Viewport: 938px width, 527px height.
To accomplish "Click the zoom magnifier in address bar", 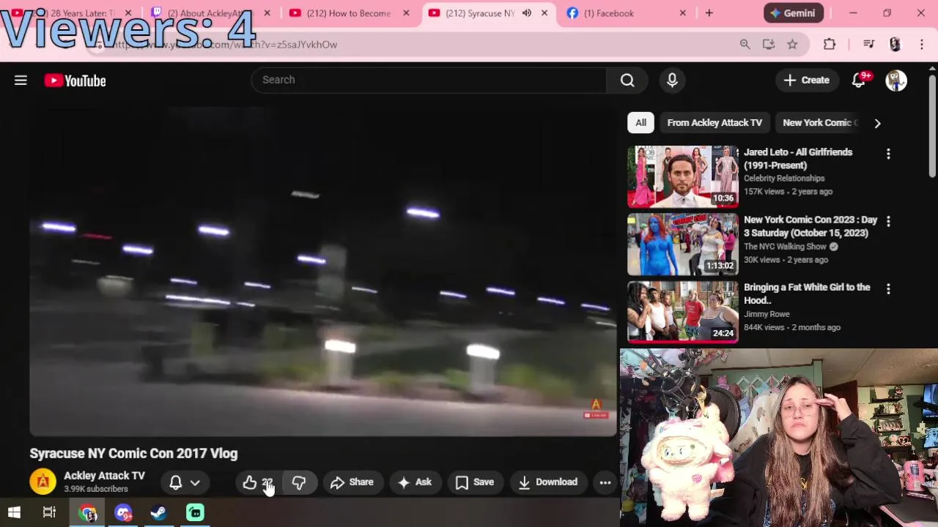I will pyautogui.click(x=745, y=45).
